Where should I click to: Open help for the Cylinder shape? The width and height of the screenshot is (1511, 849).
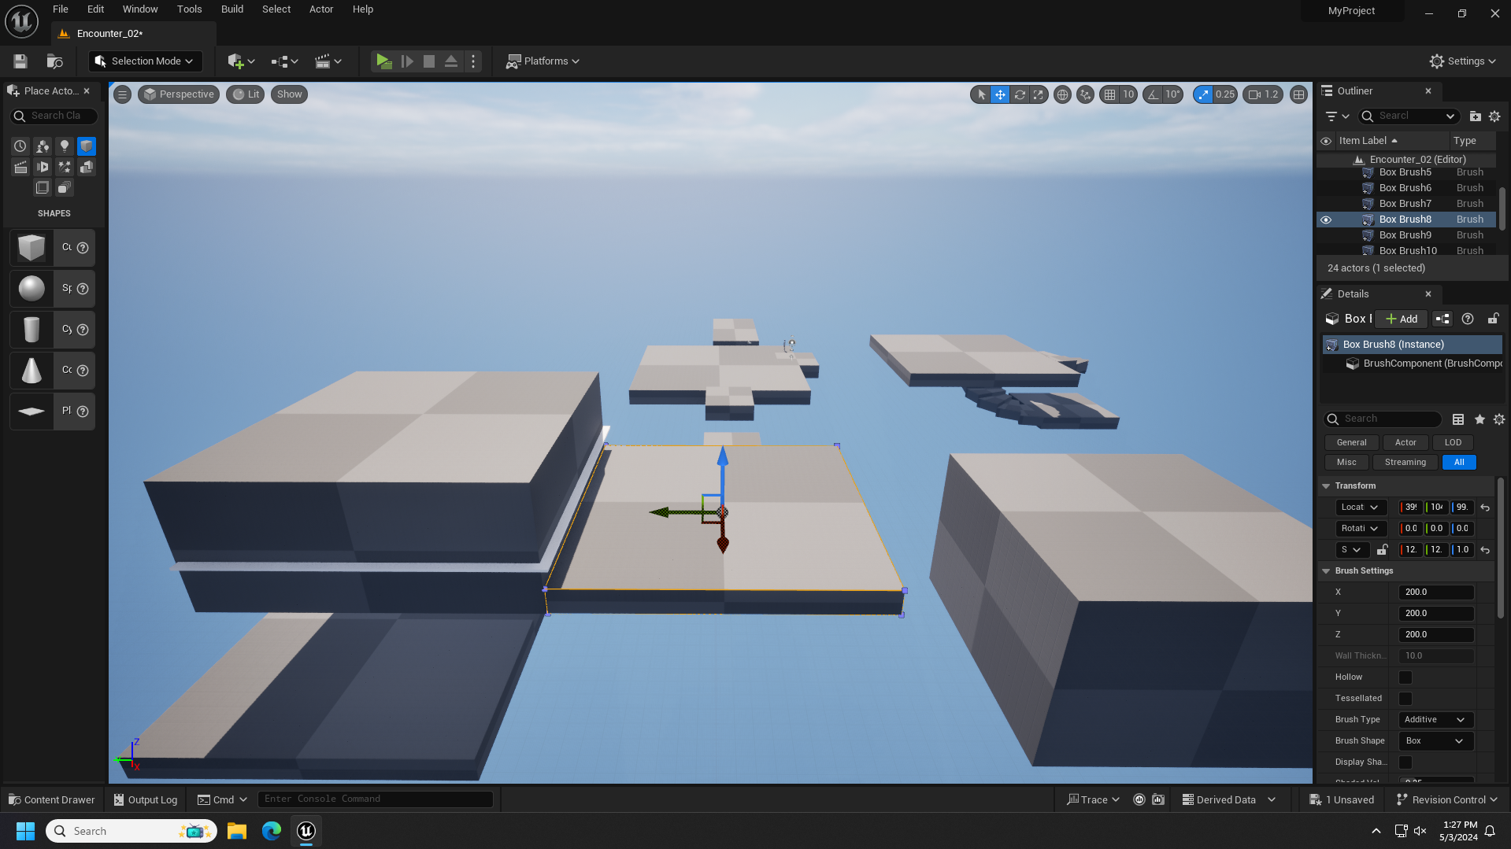click(x=83, y=330)
